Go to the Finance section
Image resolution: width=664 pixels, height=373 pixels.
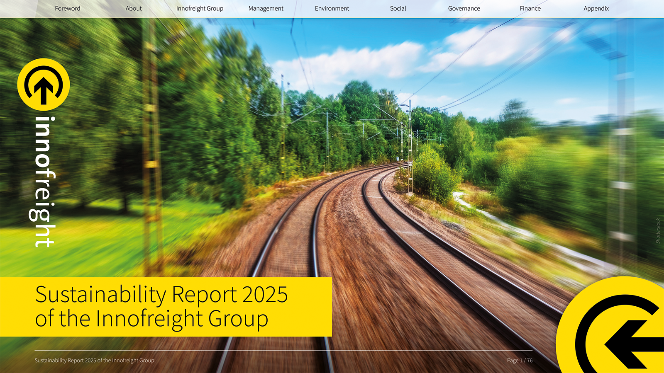click(530, 8)
